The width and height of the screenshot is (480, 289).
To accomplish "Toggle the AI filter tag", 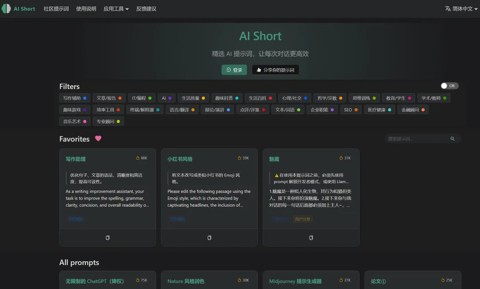I will (167, 98).
